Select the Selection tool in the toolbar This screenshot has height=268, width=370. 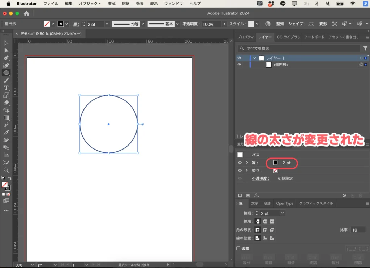[x=6, y=43]
